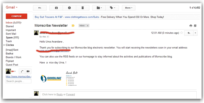
Task: Click the back to inbox arrow button
Action: click(x=40, y=8)
